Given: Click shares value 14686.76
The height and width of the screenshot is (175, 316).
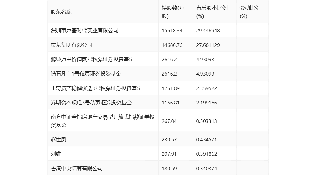Looking at the screenshot, I should [172, 45].
